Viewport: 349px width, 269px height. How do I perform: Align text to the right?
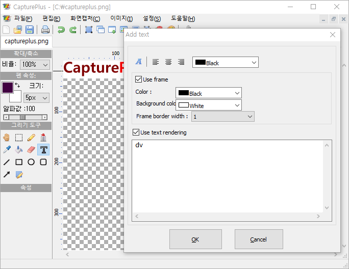click(x=181, y=62)
